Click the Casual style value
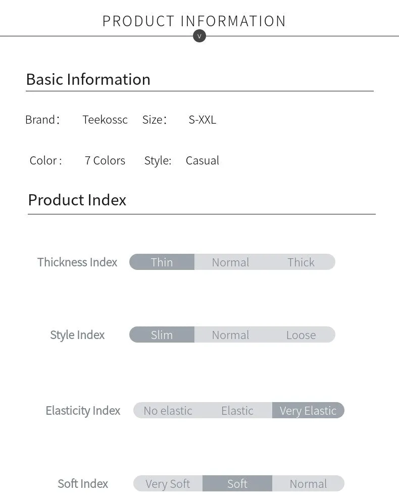The width and height of the screenshot is (399, 502). (x=203, y=160)
